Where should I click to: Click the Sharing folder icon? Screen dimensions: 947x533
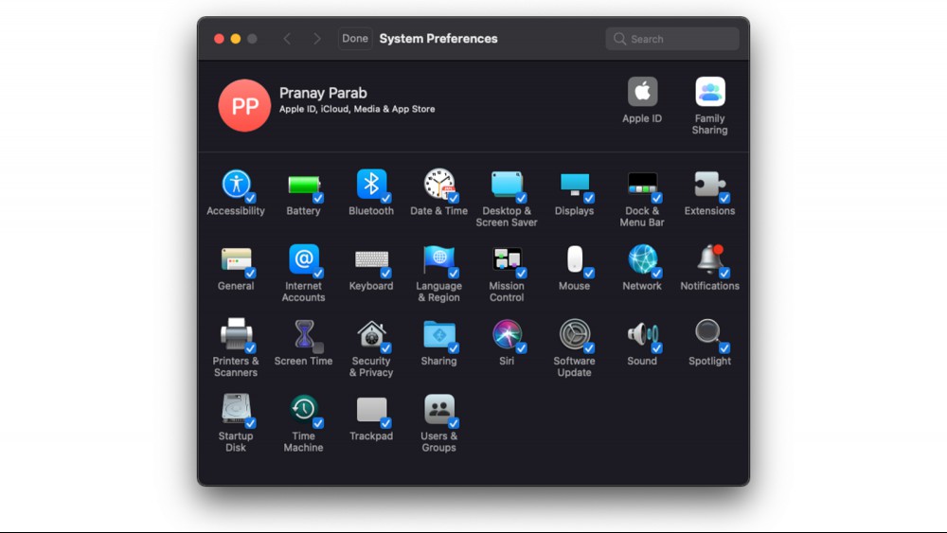point(439,334)
